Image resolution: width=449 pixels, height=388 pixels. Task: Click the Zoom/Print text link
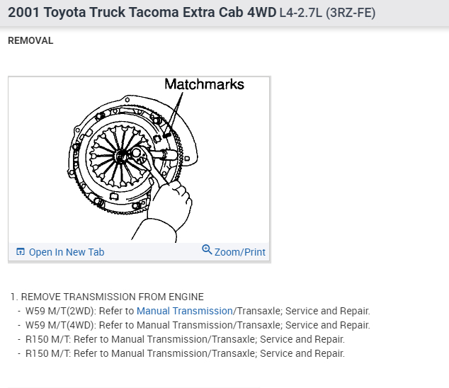pyautogui.click(x=240, y=252)
